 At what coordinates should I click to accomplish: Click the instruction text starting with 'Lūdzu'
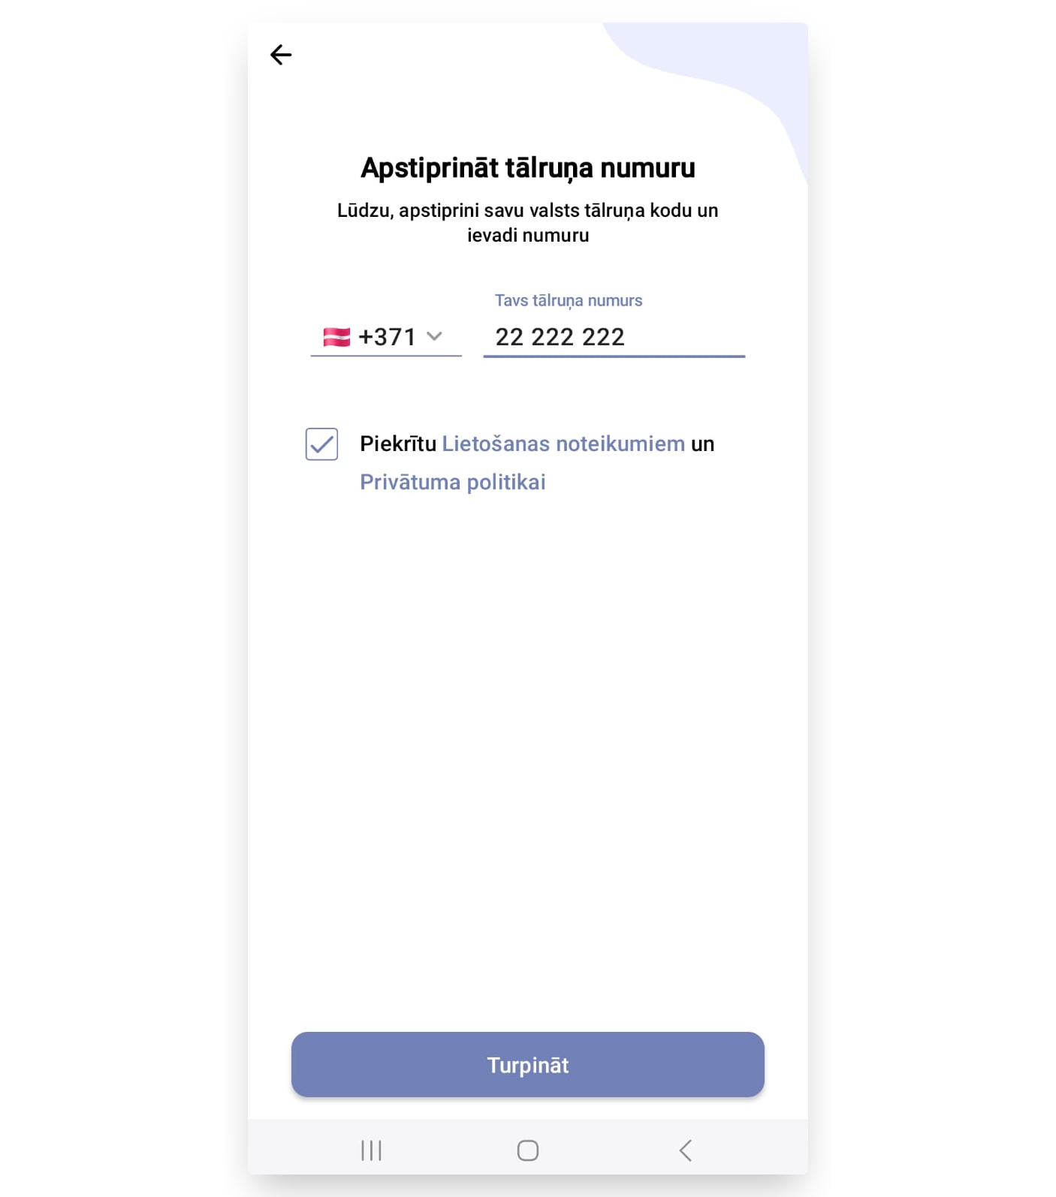point(528,222)
